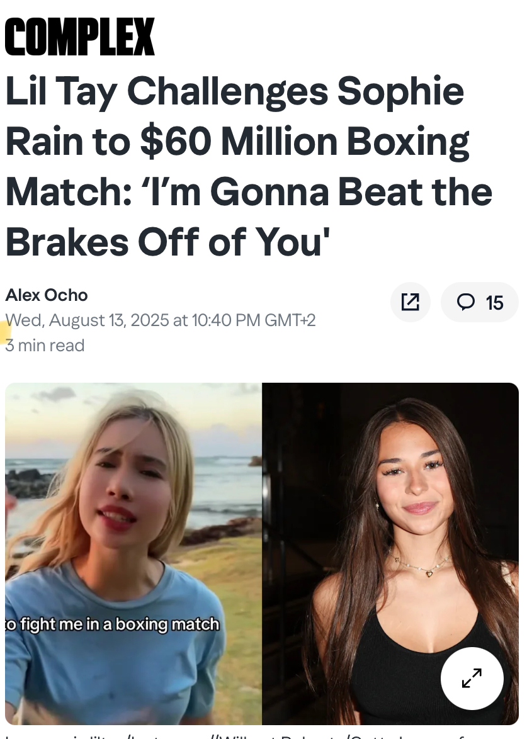
Task: Click the speech bubble comment icon
Action: (x=466, y=302)
